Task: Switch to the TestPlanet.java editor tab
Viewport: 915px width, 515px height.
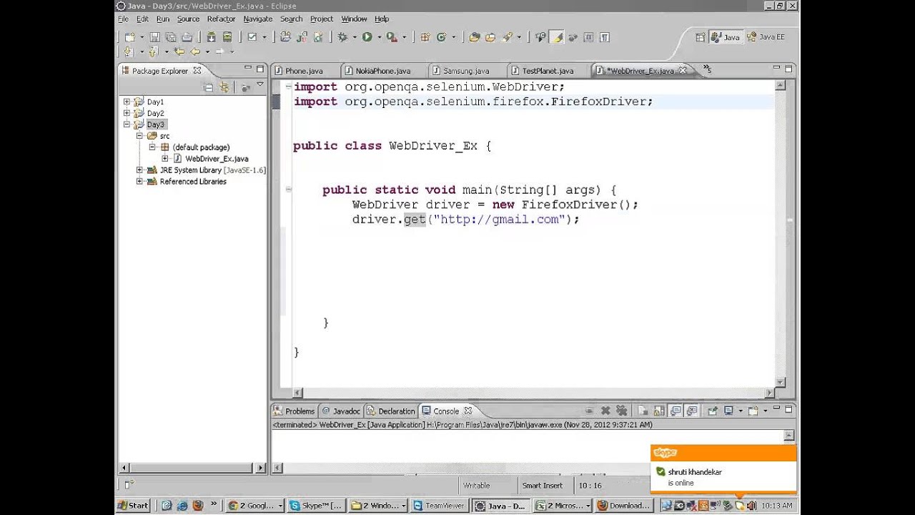Action: click(x=548, y=71)
